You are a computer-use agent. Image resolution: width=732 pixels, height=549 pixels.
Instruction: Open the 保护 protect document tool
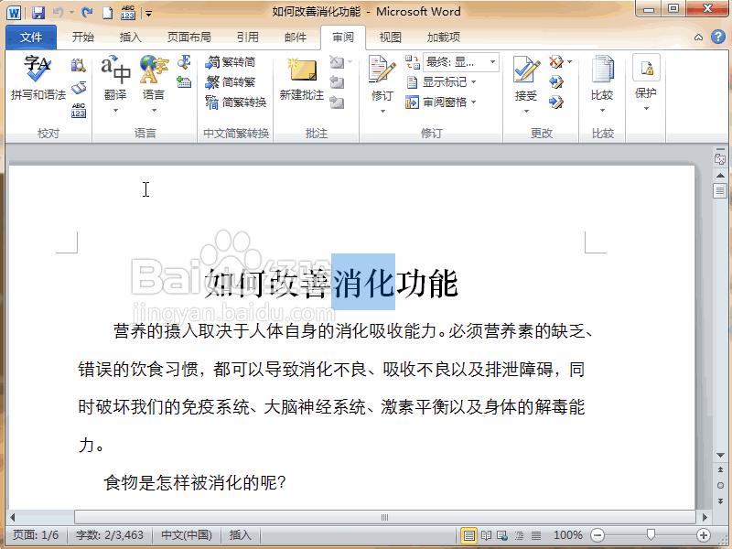(646, 78)
